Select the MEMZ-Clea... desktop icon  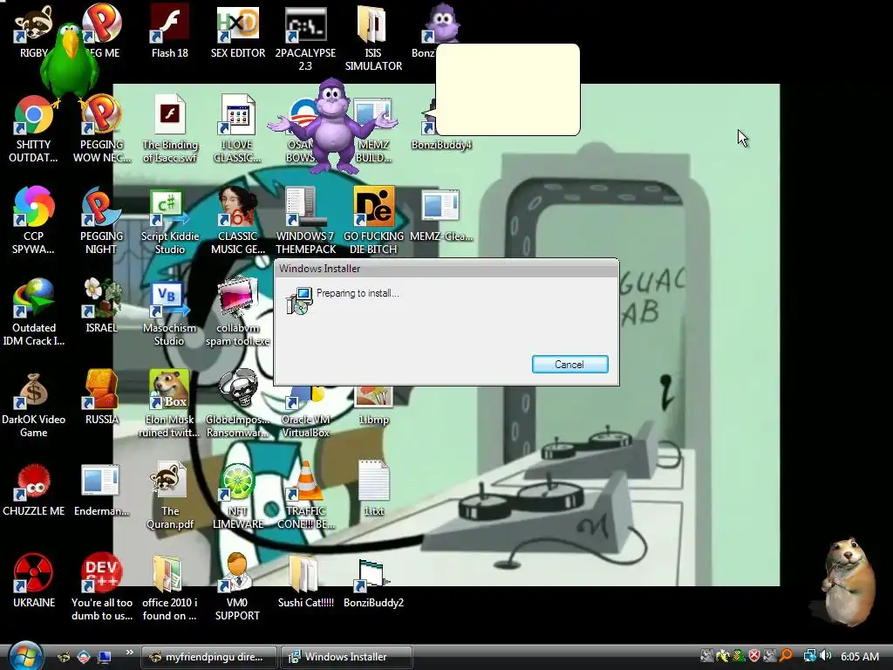[441, 215]
